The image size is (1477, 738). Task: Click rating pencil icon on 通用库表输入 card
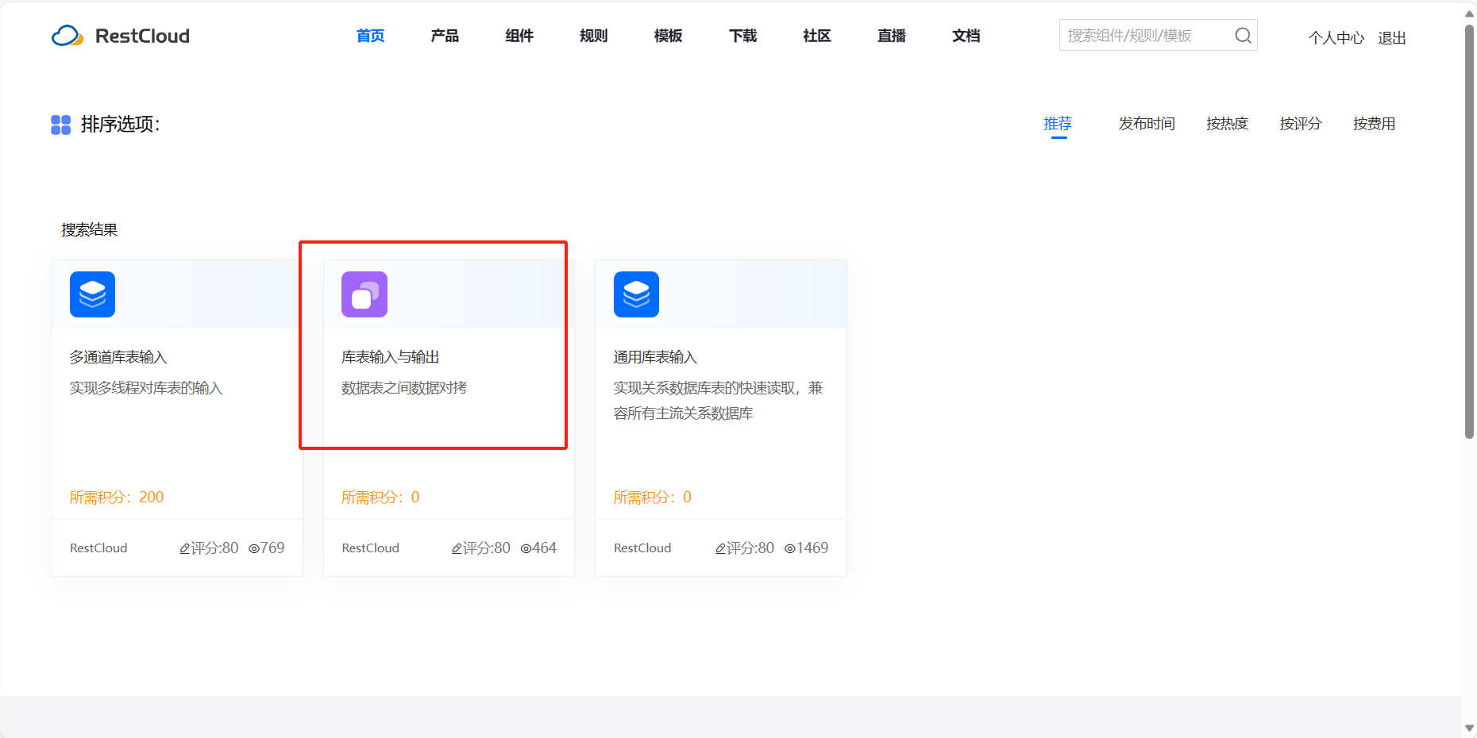click(x=720, y=548)
